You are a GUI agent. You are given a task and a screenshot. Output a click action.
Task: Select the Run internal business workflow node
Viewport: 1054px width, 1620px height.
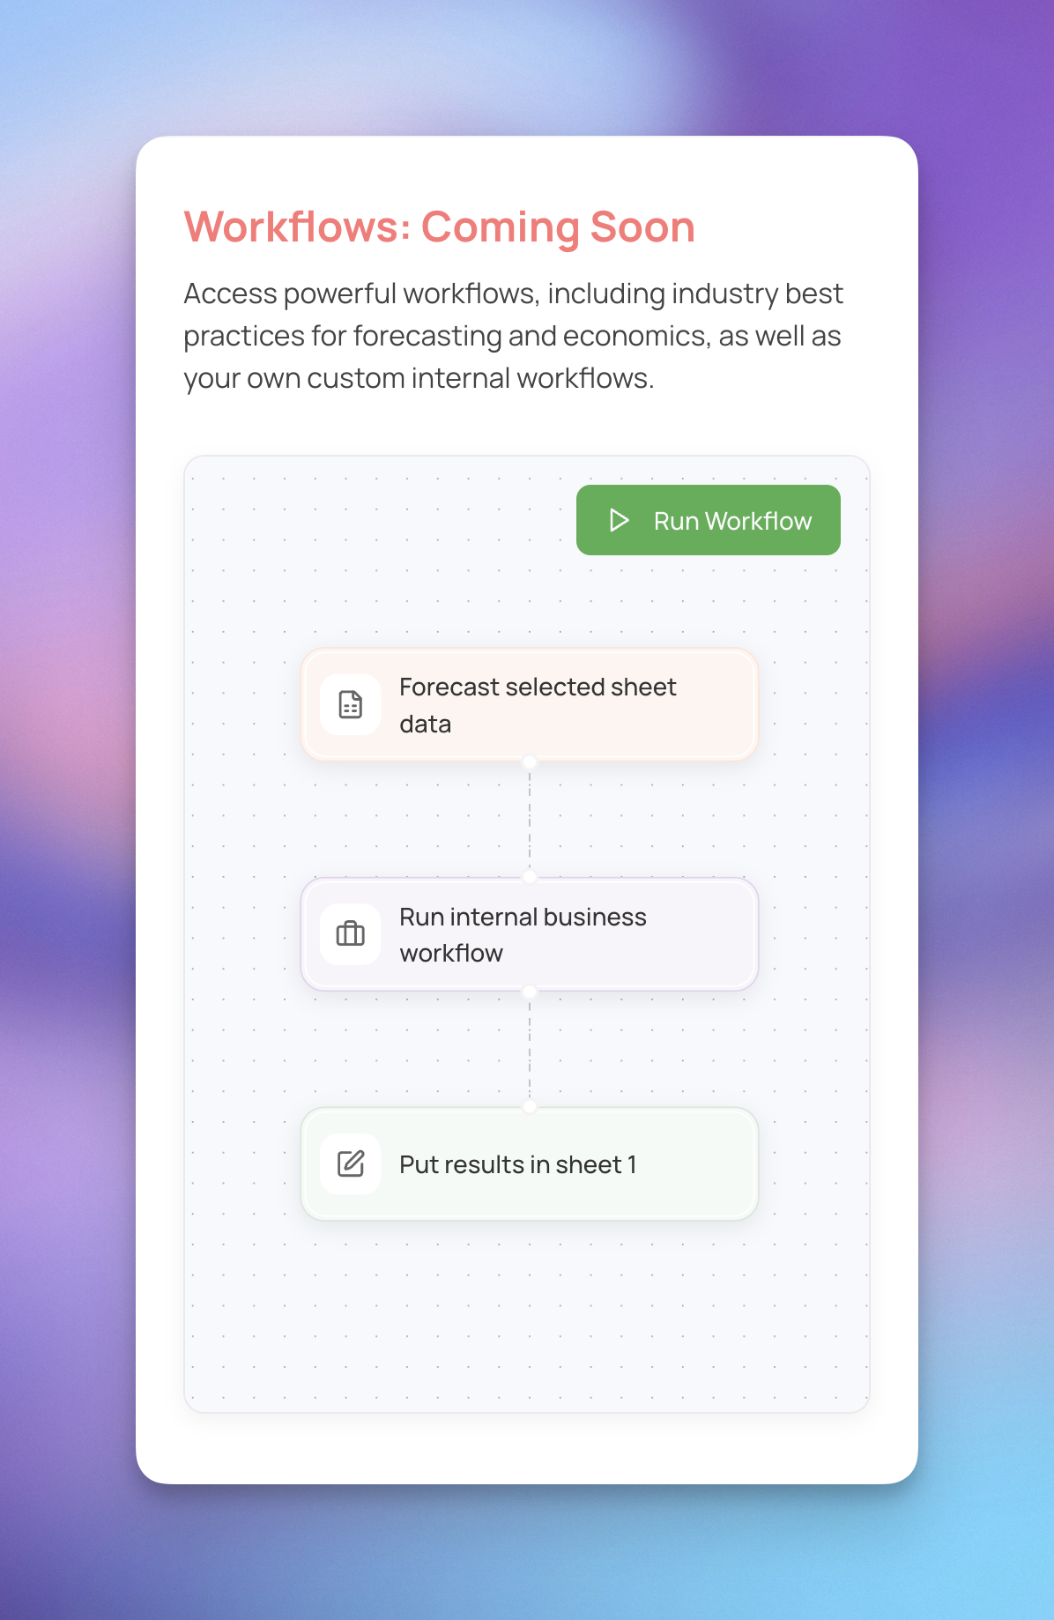530,934
